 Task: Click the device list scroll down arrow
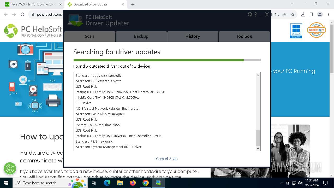(x=258, y=148)
